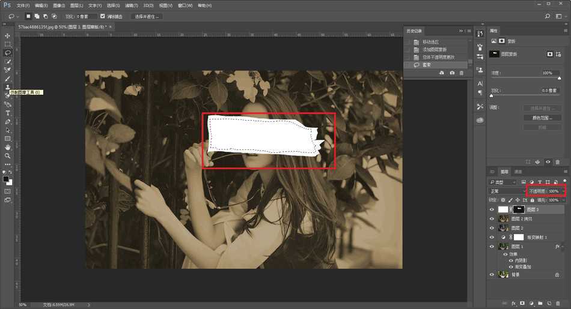Hide the 图层 2 拷贝 layer eye icon

[x=492, y=219]
